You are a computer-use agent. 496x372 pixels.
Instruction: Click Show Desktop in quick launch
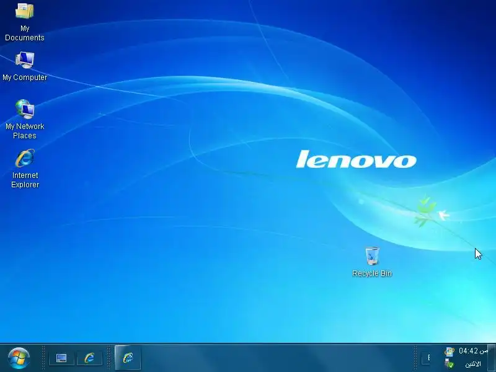click(61, 358)
